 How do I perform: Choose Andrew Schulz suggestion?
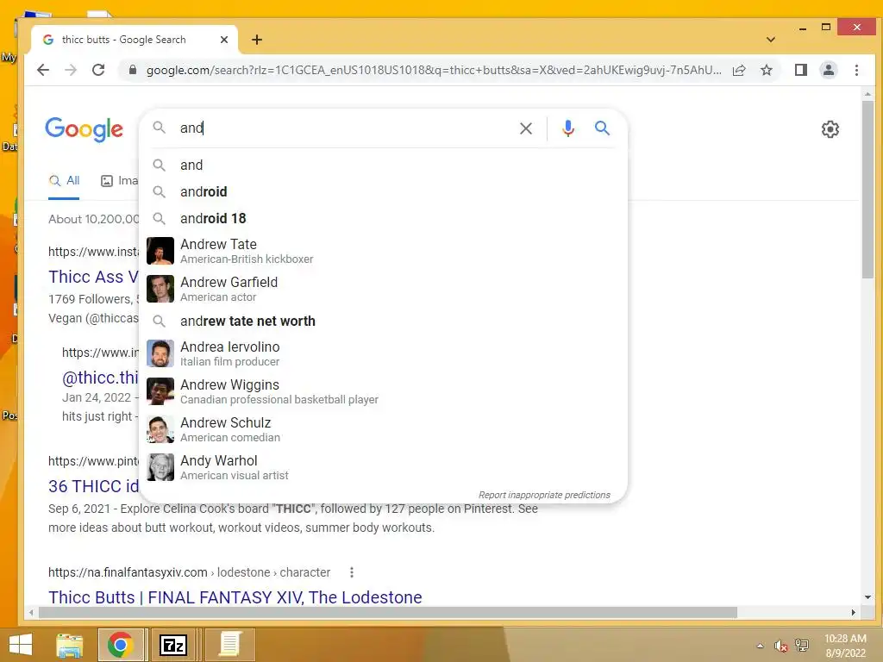[383, 429]
